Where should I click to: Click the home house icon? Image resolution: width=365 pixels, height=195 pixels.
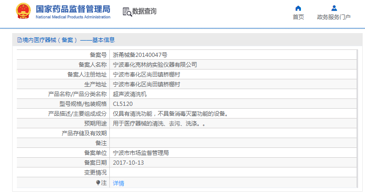pyautogui.click(x=298, y=8)
